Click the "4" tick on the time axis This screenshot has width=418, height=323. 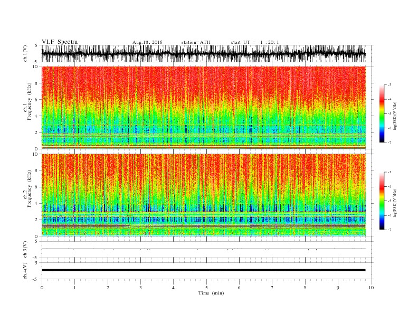[173, 288]
